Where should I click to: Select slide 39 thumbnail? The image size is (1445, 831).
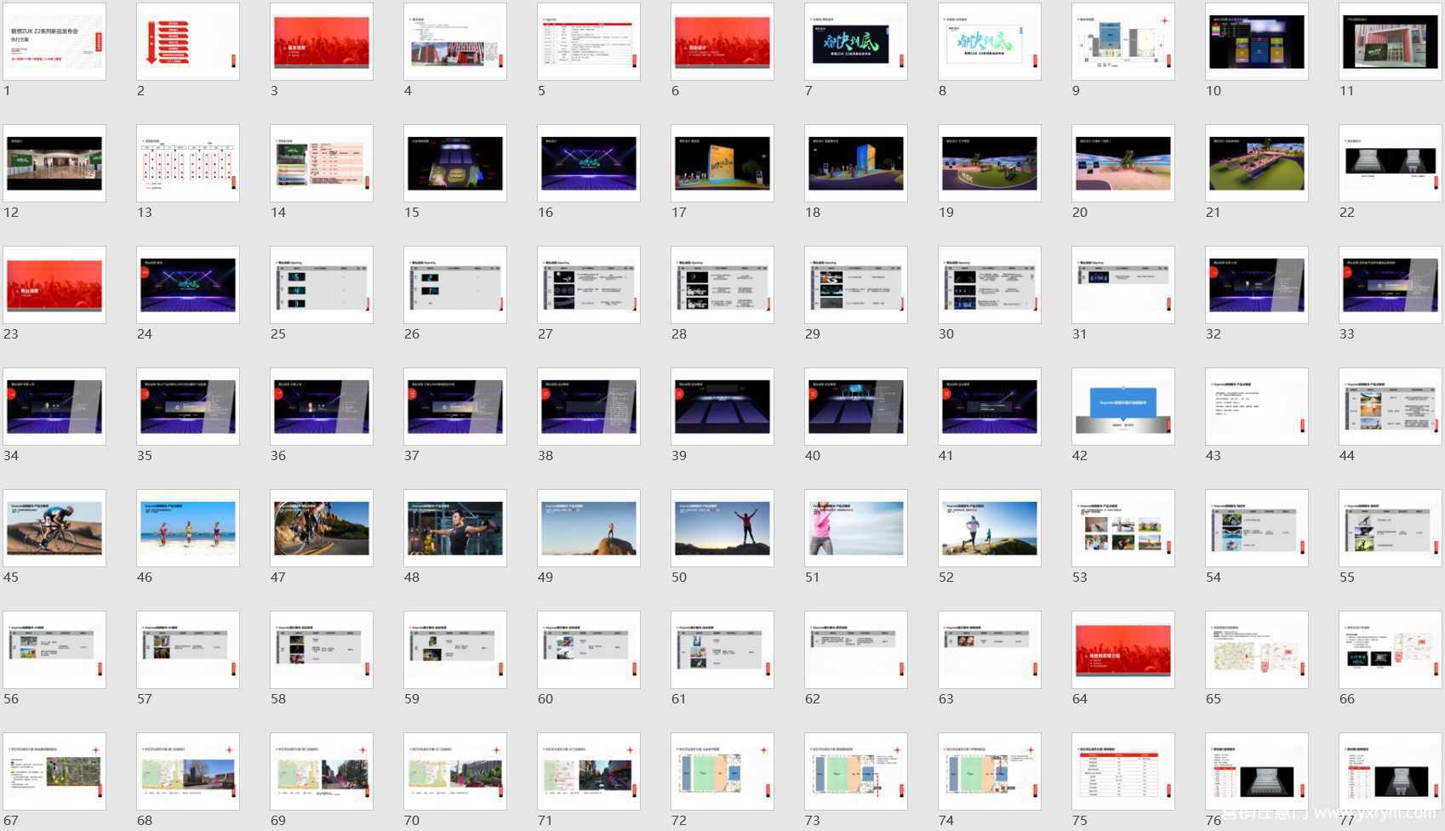[x=722, y=407]
